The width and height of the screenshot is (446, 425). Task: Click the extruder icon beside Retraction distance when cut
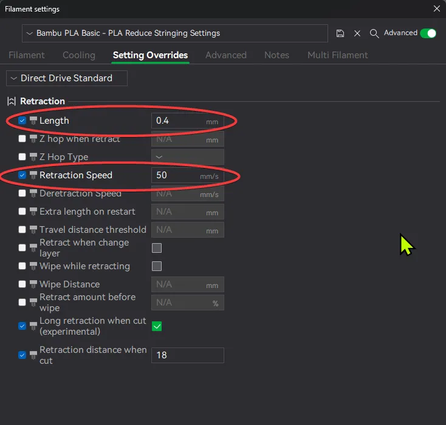click(33, 355)
